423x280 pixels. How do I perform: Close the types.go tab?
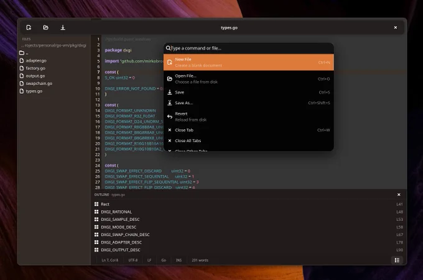[395, 27]
